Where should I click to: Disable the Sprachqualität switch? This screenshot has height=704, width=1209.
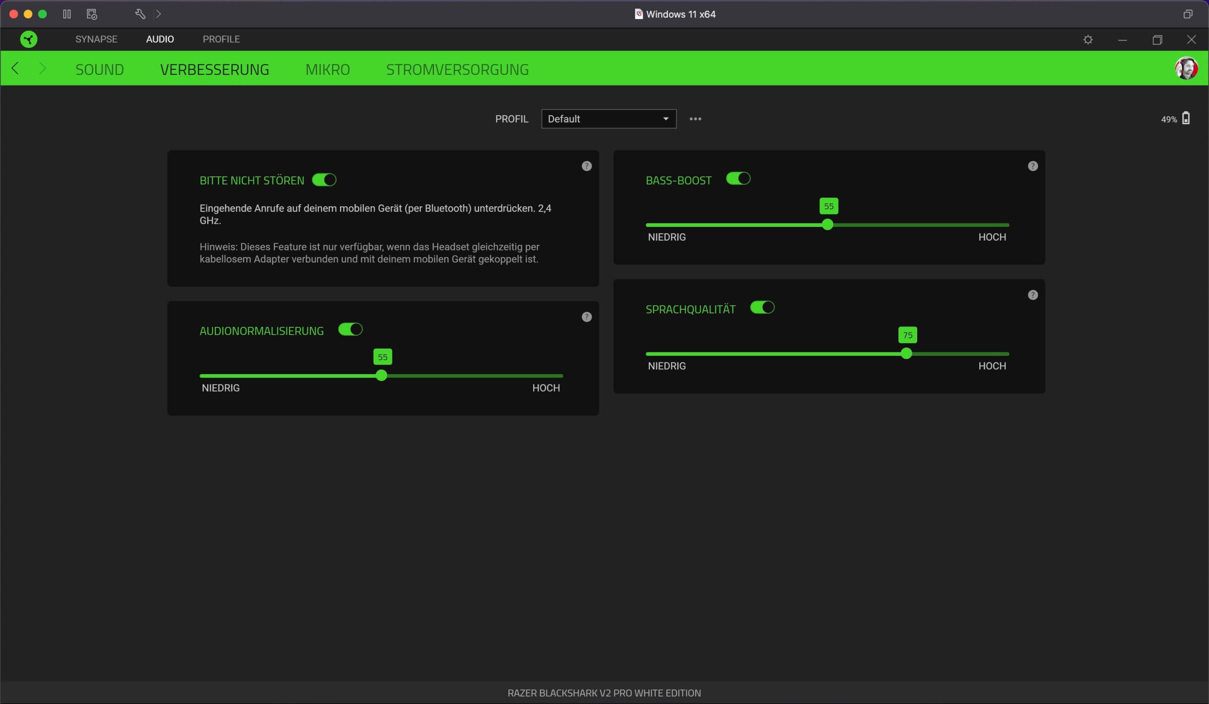click(x=762, y=307)
